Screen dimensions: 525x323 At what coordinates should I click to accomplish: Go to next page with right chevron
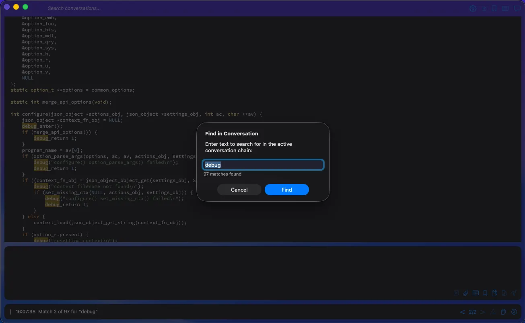tap(483, 312)
